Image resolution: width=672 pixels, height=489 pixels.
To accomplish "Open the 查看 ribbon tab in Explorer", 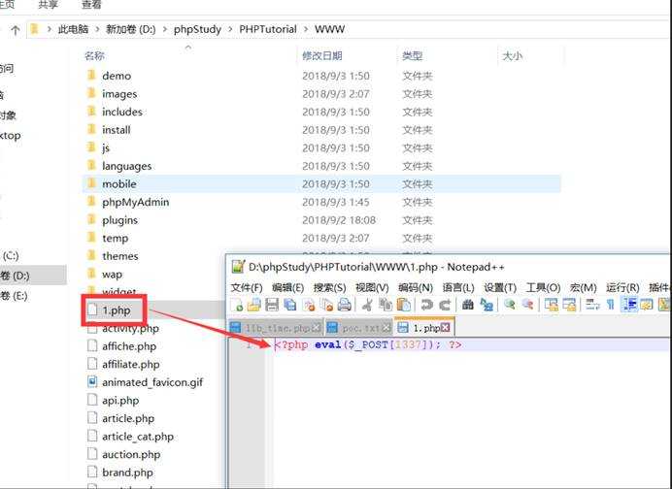I will click(x=91, y=5).
